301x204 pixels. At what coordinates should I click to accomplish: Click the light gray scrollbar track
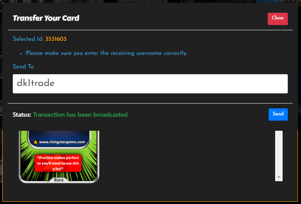coord(279,152)
